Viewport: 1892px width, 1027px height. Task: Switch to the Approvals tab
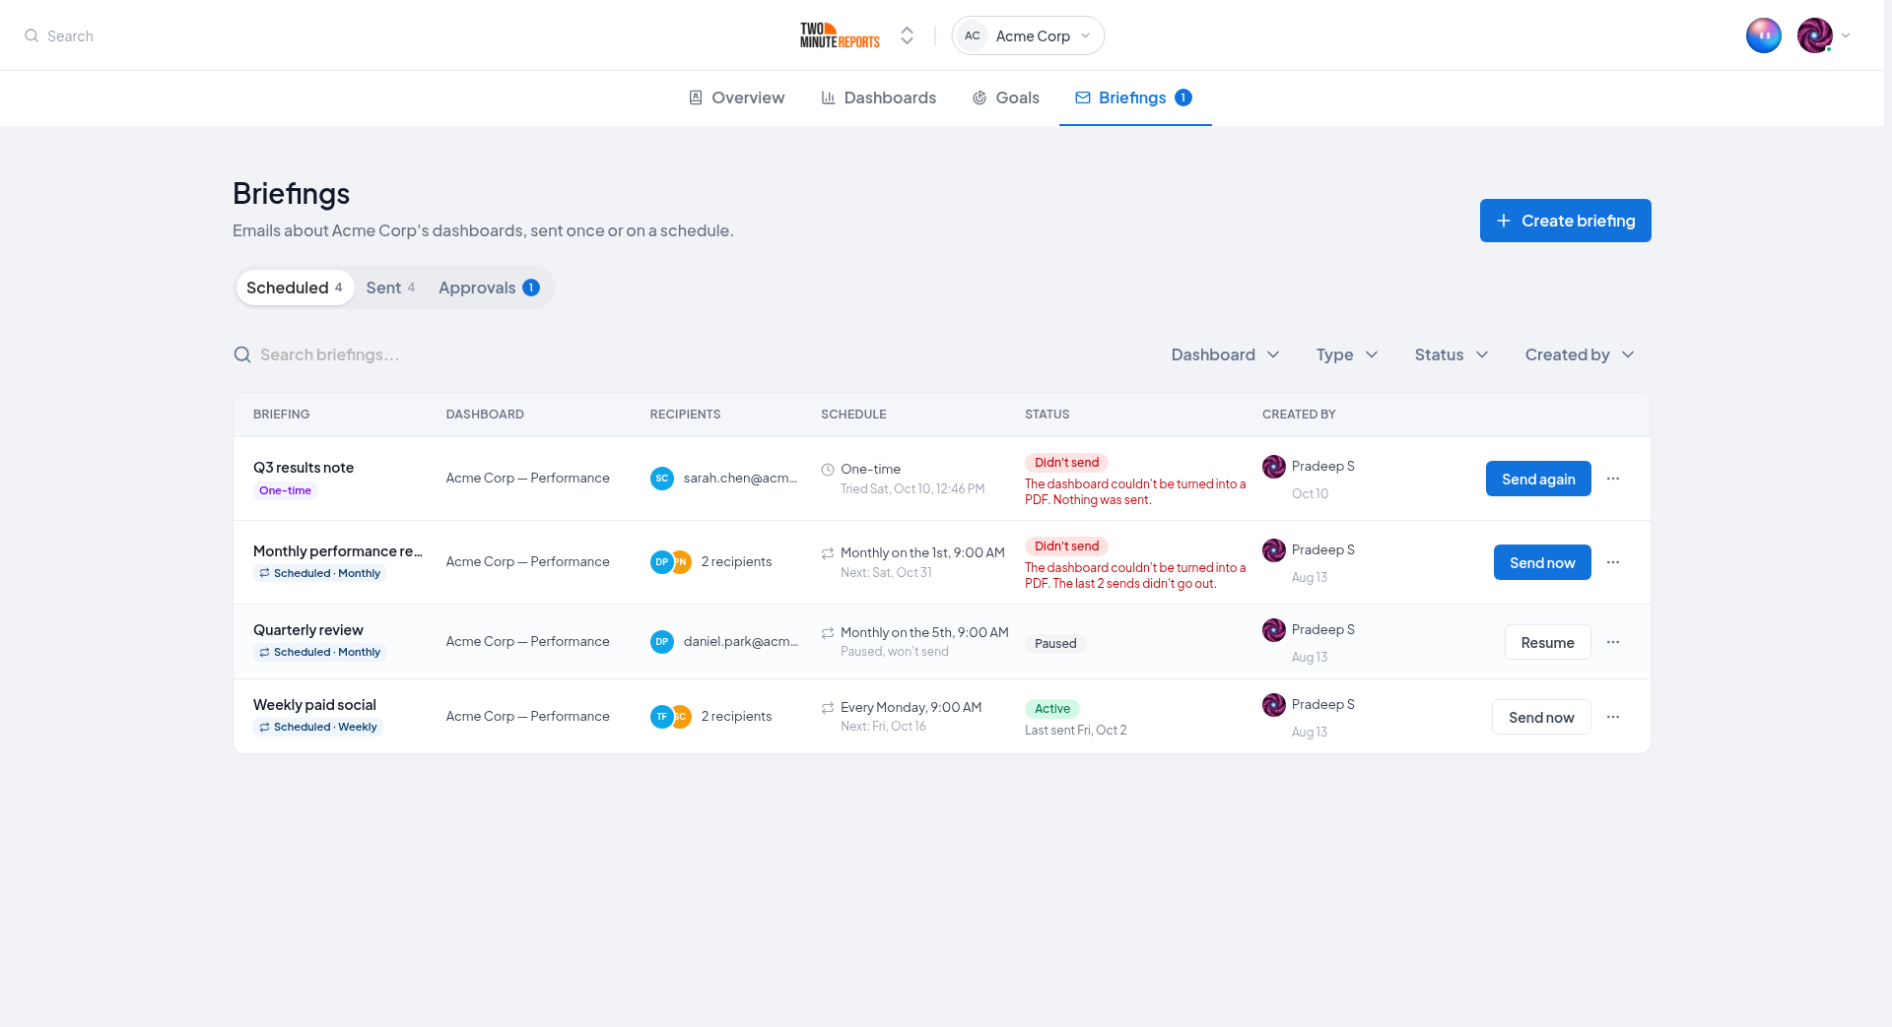click(489, 288)
